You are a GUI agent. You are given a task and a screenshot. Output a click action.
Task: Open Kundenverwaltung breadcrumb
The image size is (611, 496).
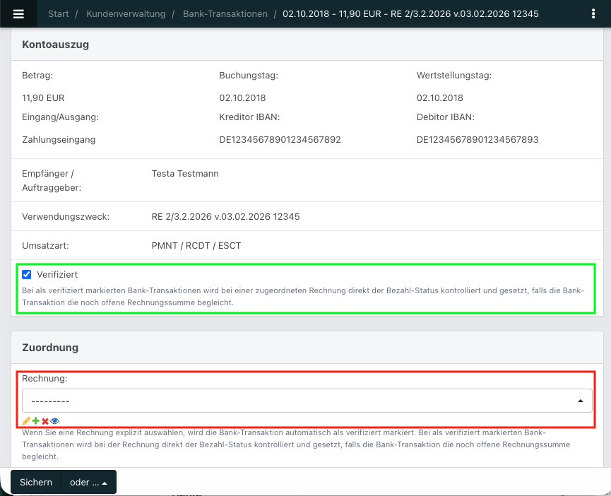pyautogui.click(x=126, y=14)
